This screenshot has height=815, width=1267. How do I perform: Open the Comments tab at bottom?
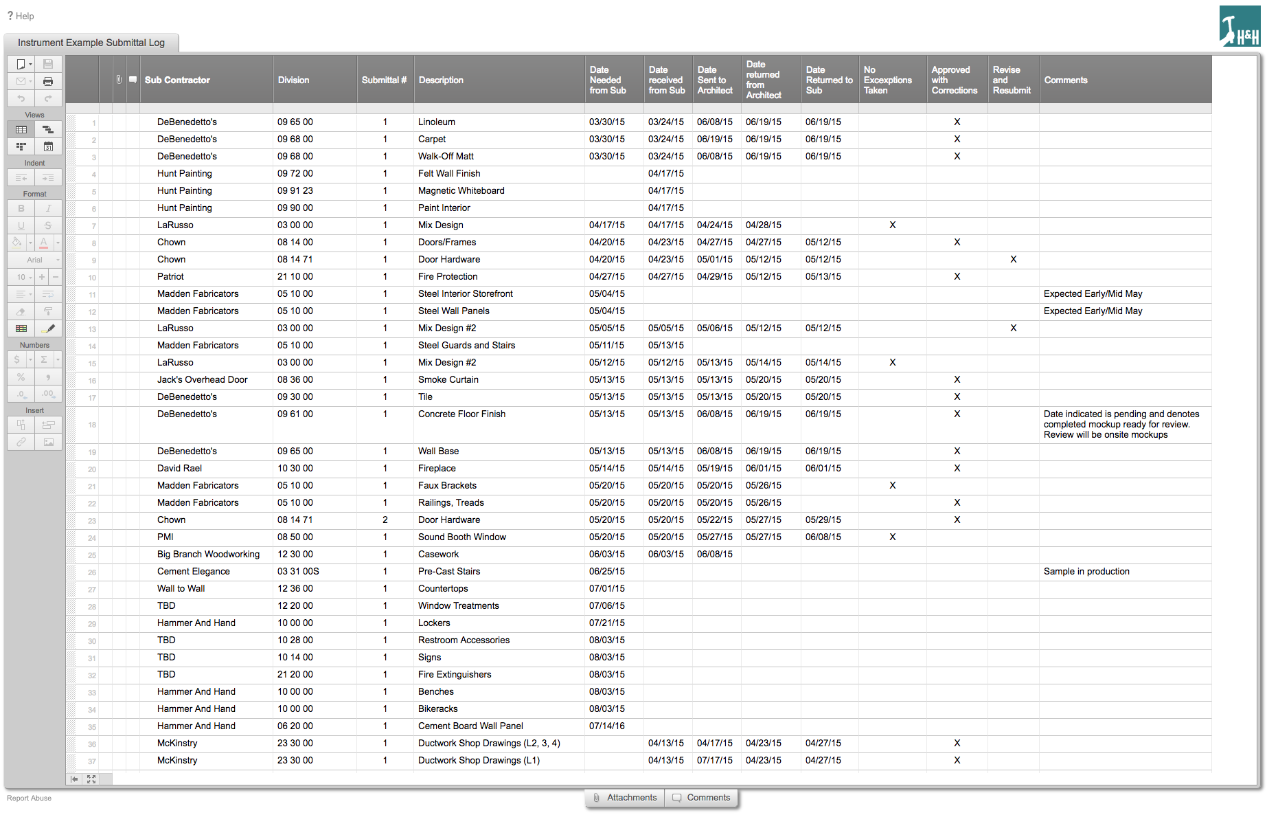pyautogui.click(x=702, y=798)
